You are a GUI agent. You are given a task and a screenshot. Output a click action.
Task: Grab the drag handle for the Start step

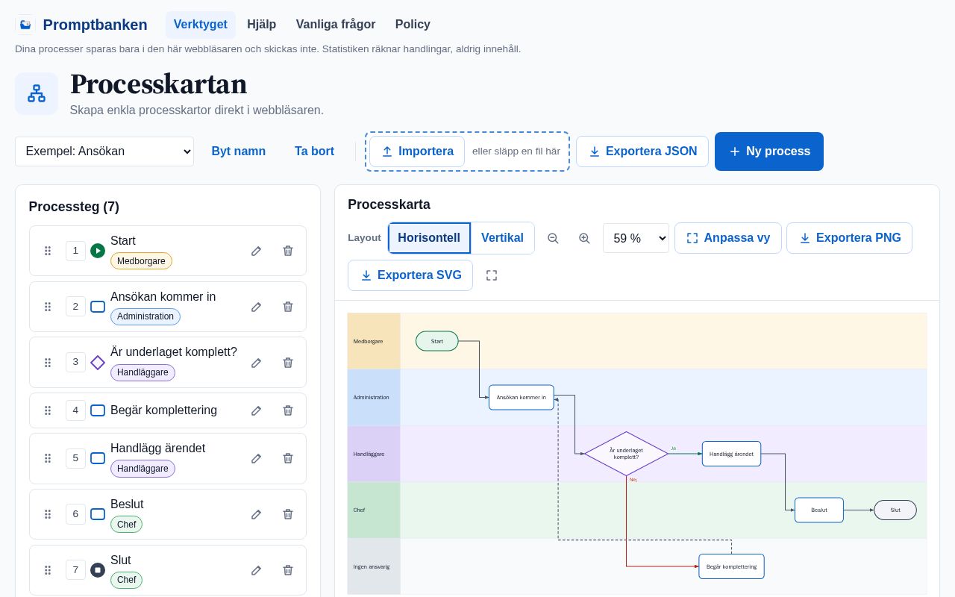click(48, 251)
